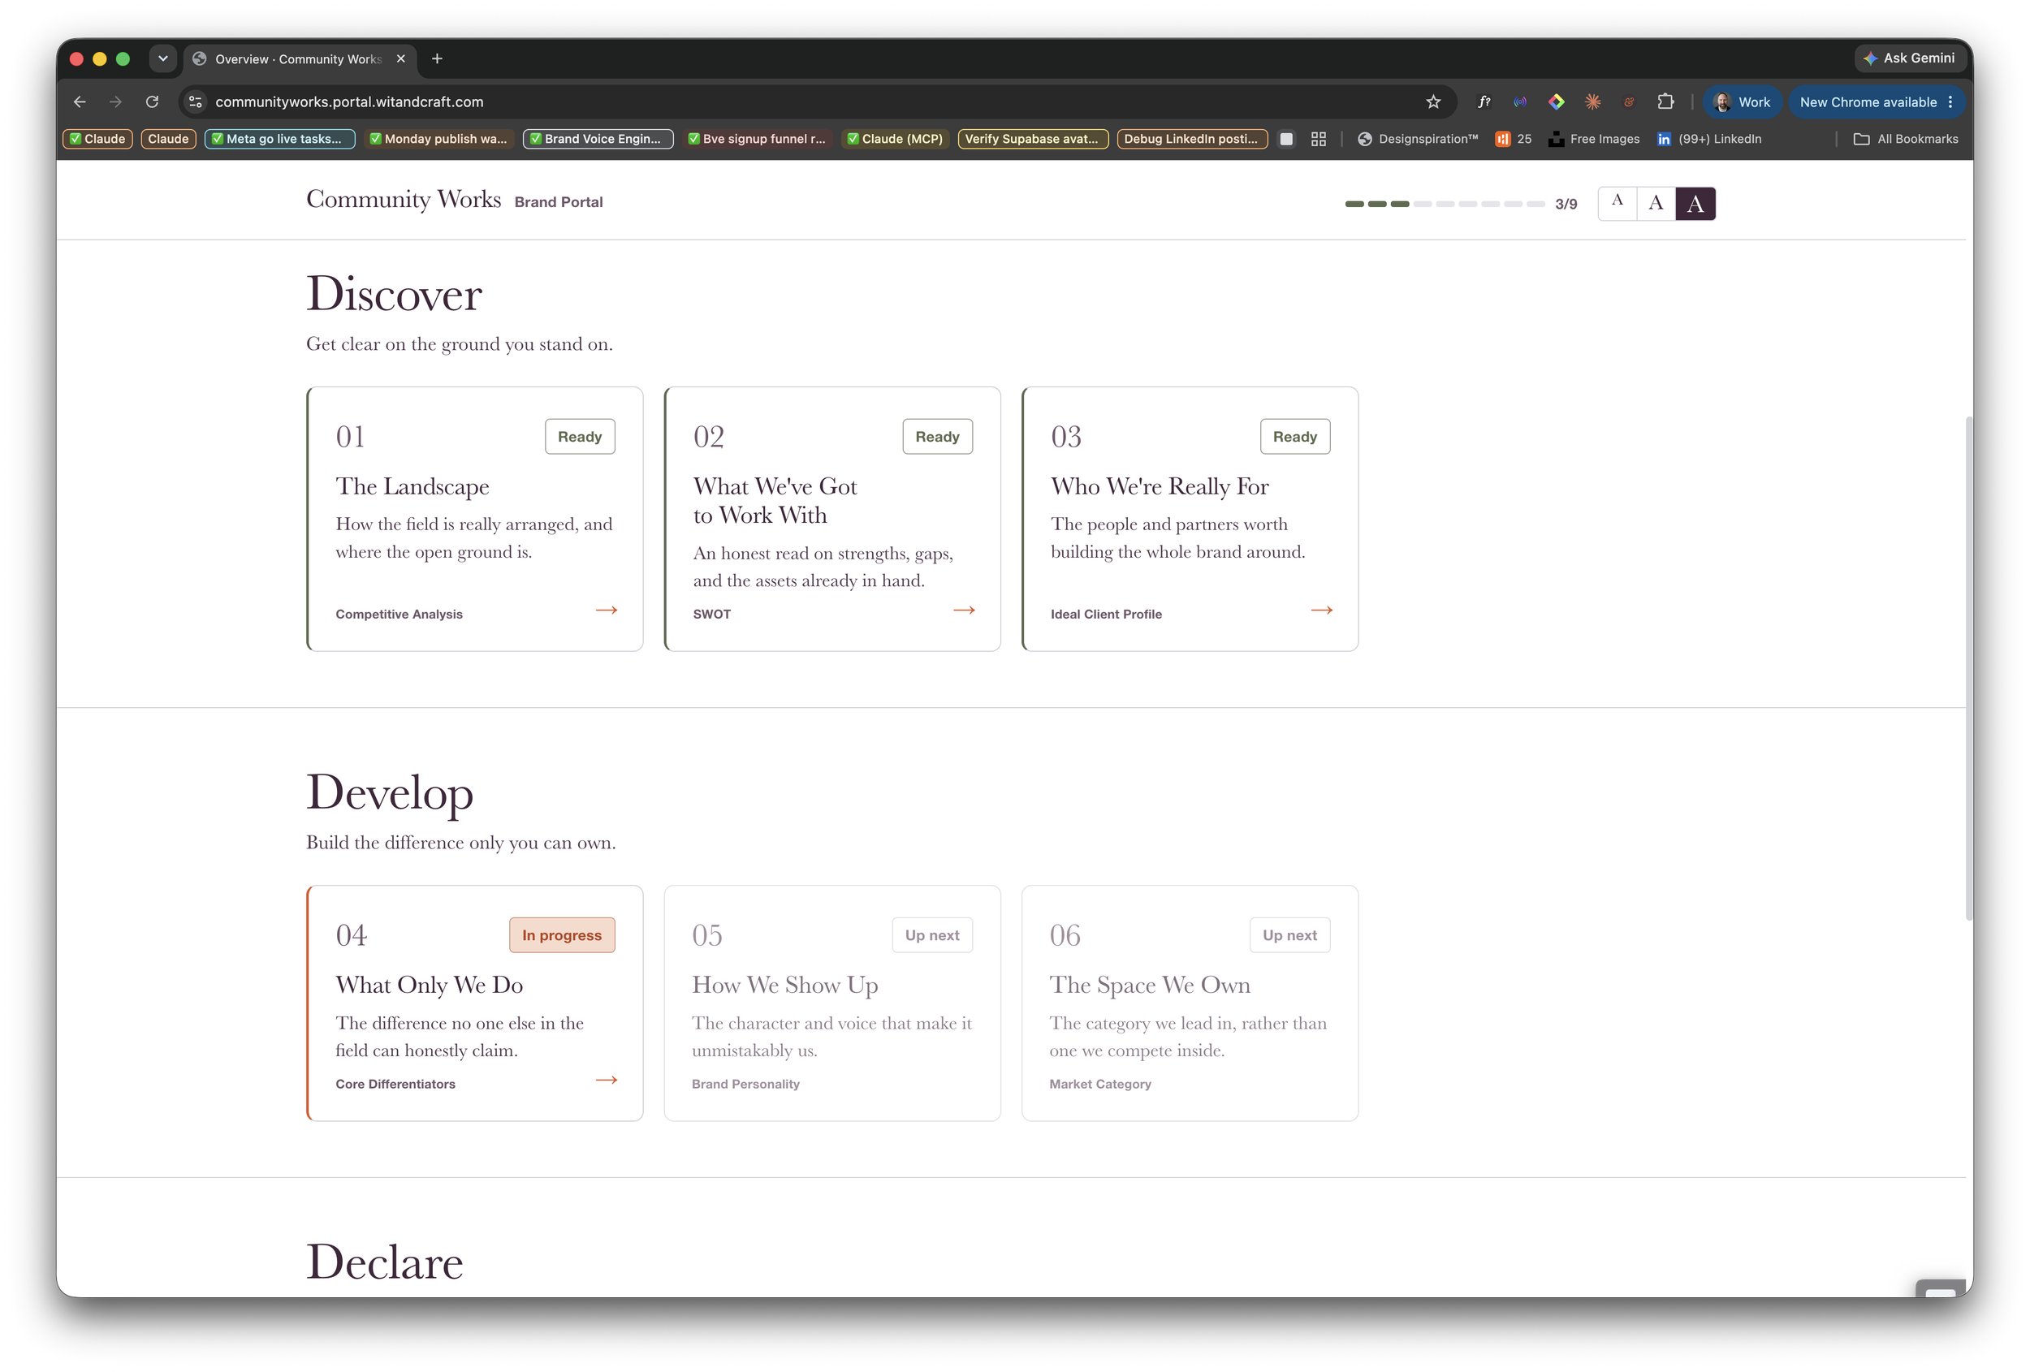Select the smallest text size A

click(1617, 204)
